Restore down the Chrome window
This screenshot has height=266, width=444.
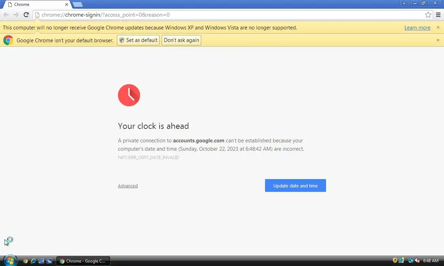(x=424, y=3)
